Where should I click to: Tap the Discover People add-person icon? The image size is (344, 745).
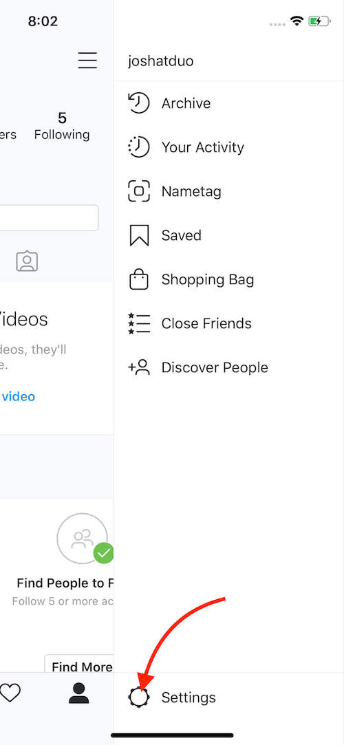tap(139, 367)
